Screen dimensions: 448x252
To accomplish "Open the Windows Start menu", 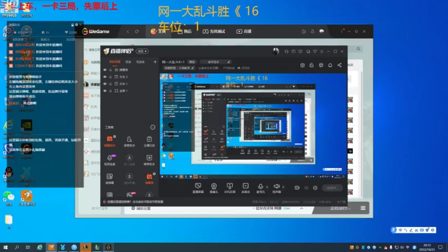I will [x=6, y=247].
